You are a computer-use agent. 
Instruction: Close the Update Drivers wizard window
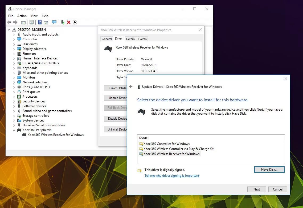click(286, 79)
